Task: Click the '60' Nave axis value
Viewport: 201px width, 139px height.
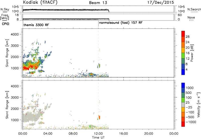Action: tap(180, 15)
